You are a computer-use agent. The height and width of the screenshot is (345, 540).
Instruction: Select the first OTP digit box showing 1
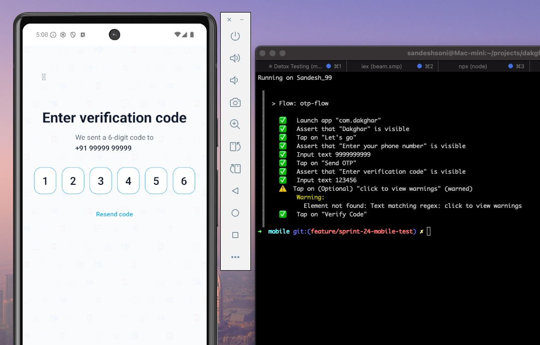tap(45, 181)
